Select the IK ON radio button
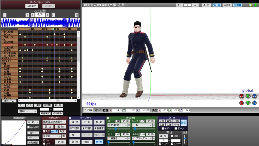 click(44, 140)
